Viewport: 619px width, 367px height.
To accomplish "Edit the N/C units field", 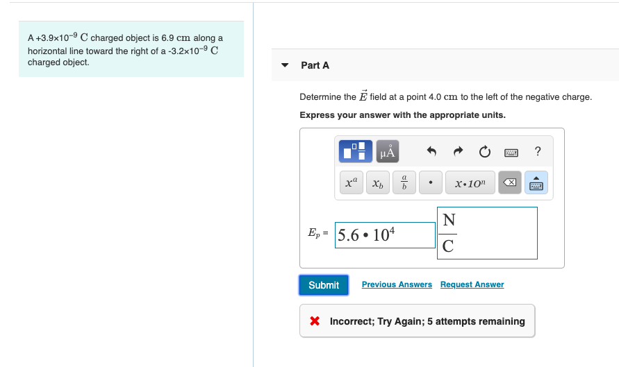I will coord(487,233).
